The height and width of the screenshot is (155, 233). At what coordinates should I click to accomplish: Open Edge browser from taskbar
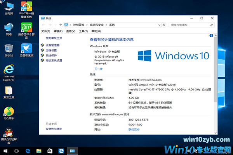coord(28,151)
